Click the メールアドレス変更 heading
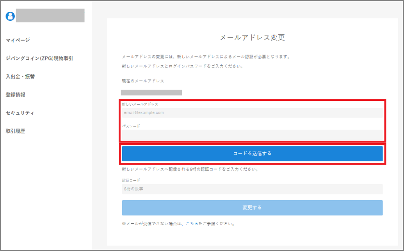The image size is (404, 251). point(252,37)
